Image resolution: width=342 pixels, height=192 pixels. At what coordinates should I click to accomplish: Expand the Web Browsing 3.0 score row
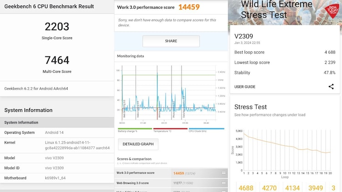click(x=223, y=182)
